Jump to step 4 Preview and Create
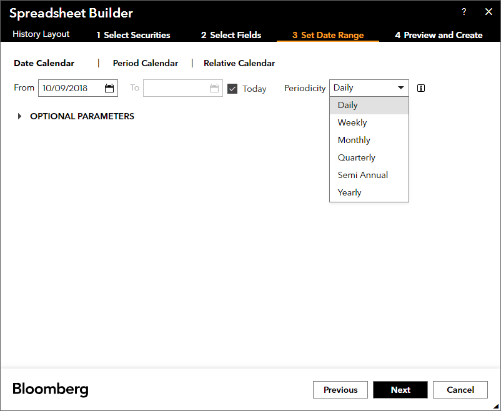 [439, 35]
